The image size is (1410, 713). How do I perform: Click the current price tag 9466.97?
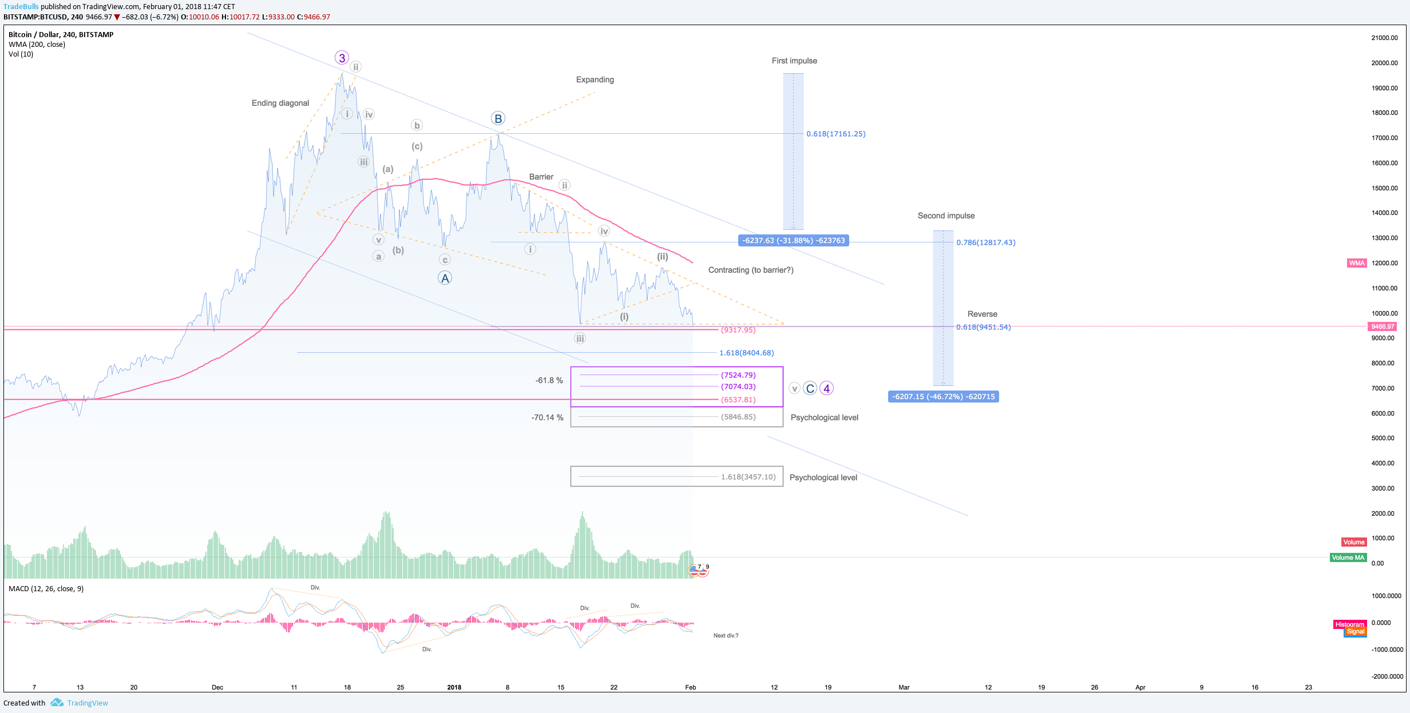tap(1383, 326)
